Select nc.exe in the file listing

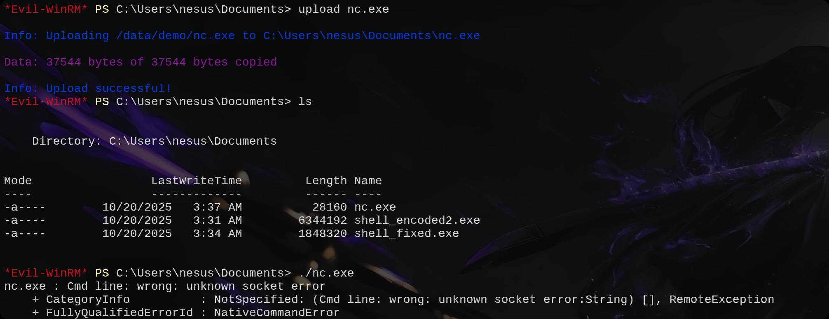(375, 207)
